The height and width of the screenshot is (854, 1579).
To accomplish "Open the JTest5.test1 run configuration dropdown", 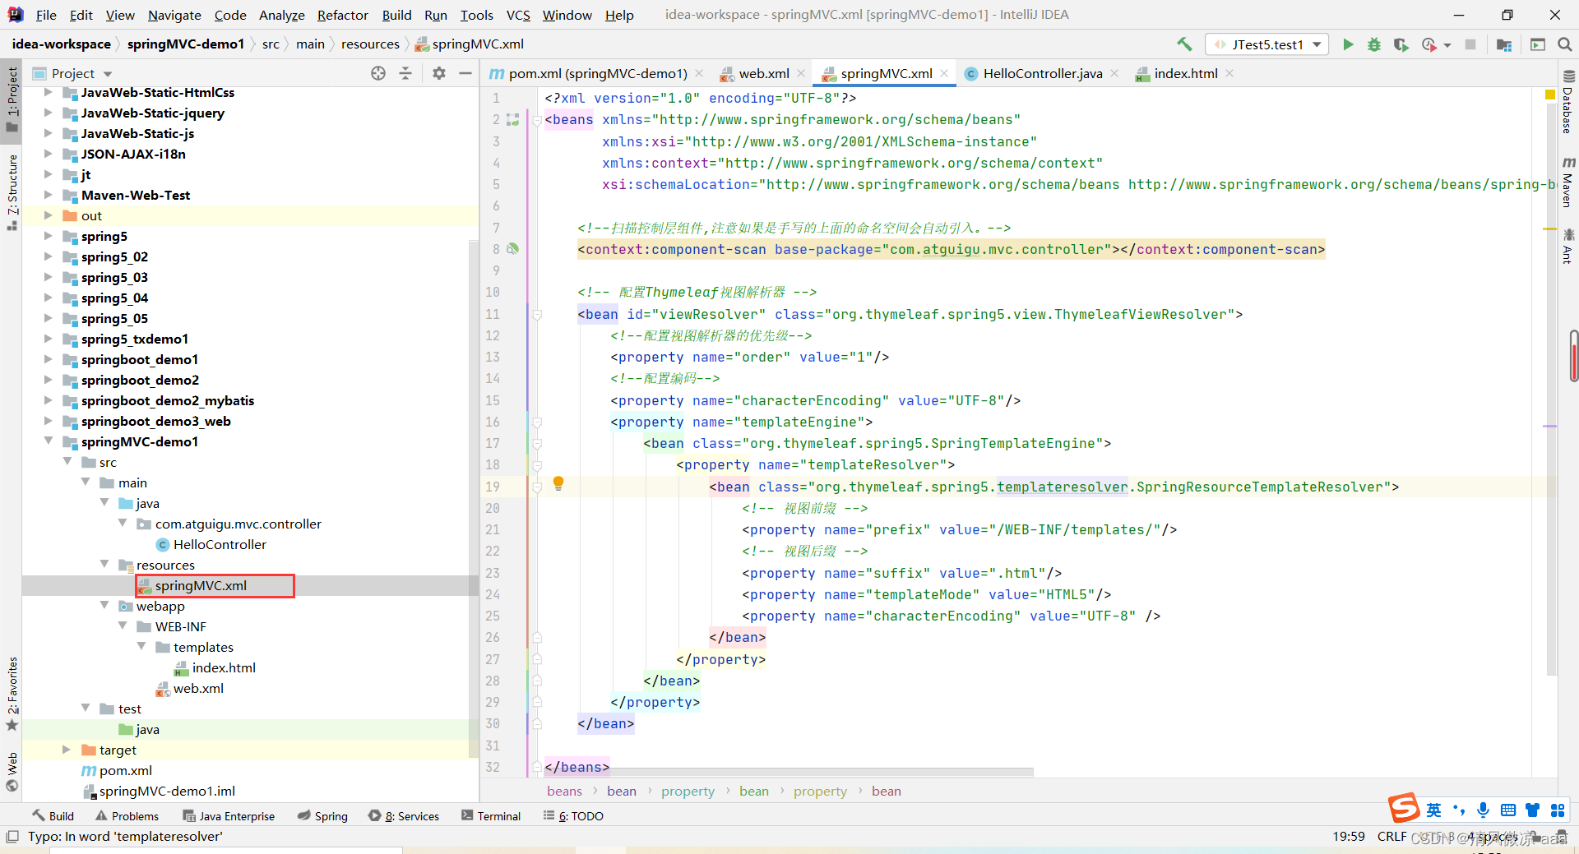I will pyautogui.click(x=1267, y=44).
